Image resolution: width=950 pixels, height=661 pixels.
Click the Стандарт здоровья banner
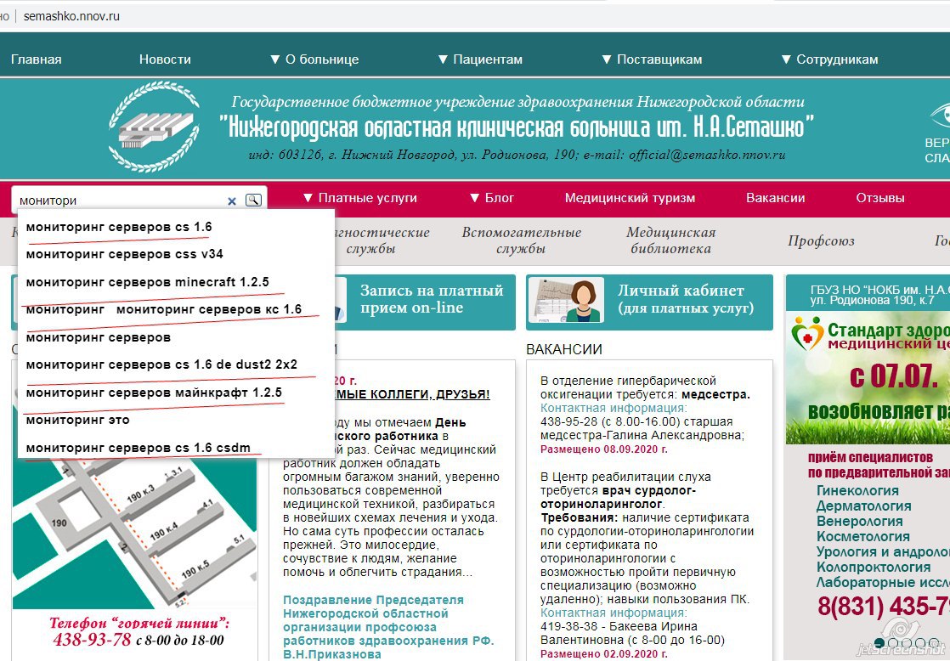coord(868,377)
